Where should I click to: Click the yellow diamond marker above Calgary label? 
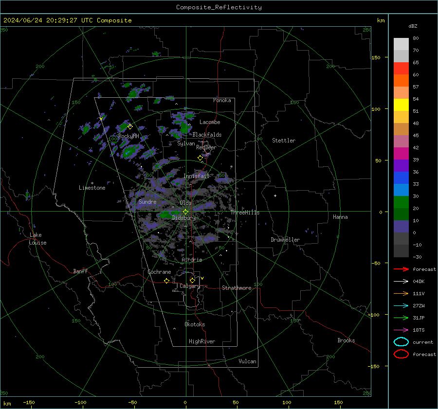192,280
